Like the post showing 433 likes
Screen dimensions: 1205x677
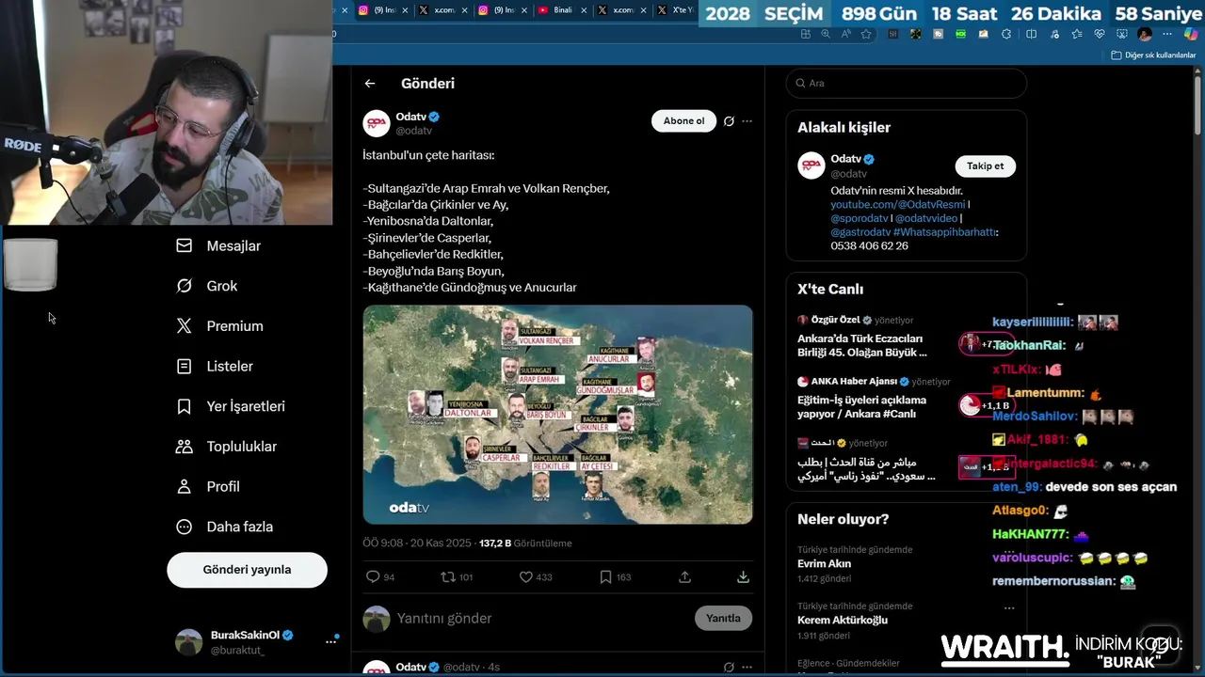pos(526,577)
